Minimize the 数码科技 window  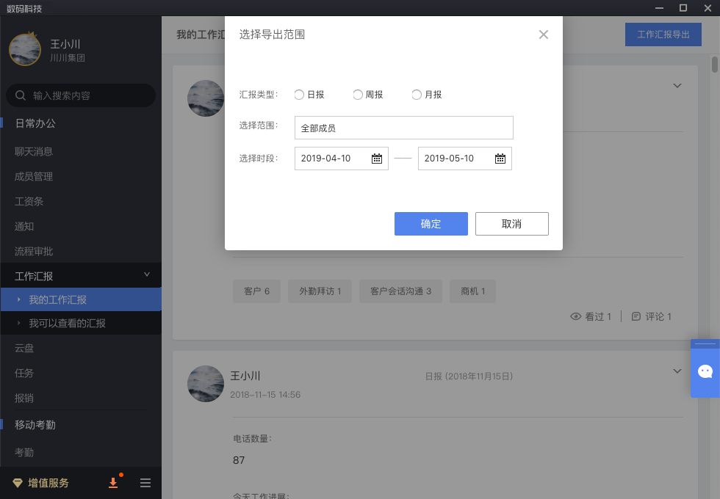point(660,8)
